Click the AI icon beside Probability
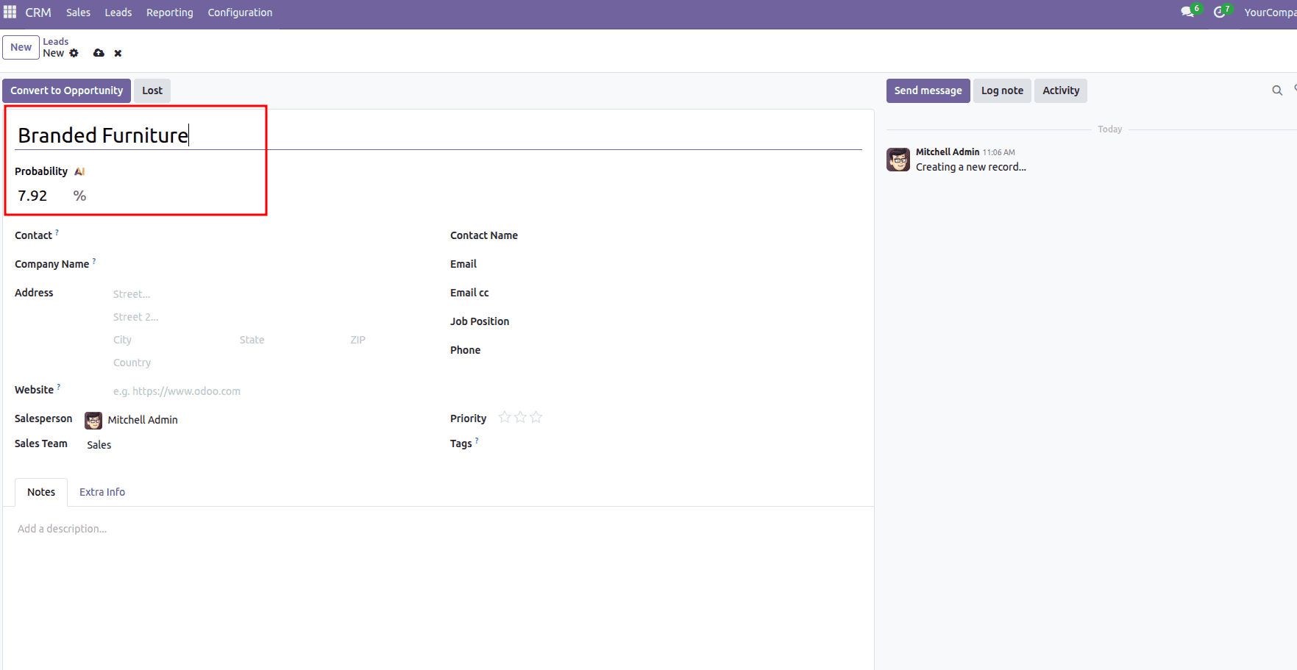1297x670 pixels. pos(79,171)
